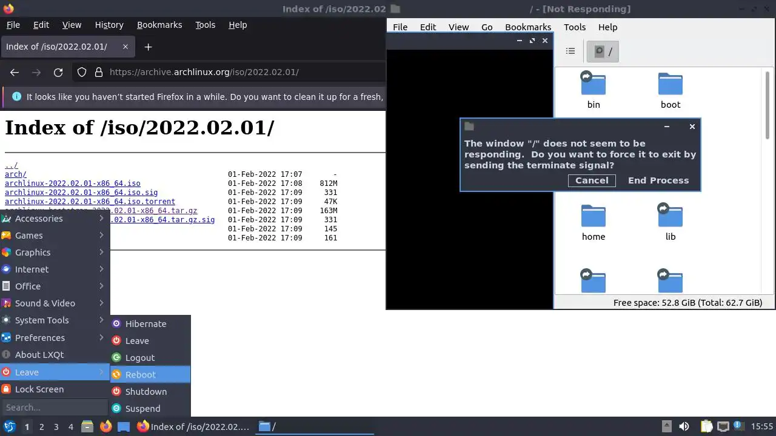Open Firefox Bookmarks menu
Screen dimensions: 776x436
point(159,25)
